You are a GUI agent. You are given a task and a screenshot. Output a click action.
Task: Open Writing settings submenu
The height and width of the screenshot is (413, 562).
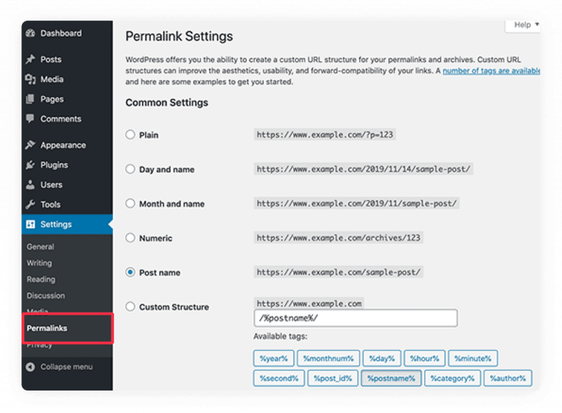point(40,263)
